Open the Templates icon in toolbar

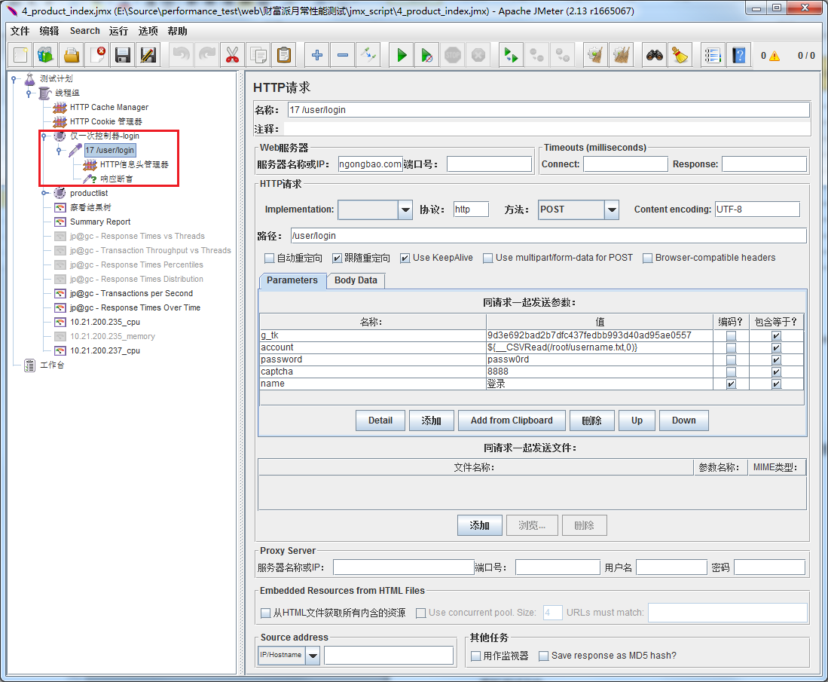coord(45,55)
